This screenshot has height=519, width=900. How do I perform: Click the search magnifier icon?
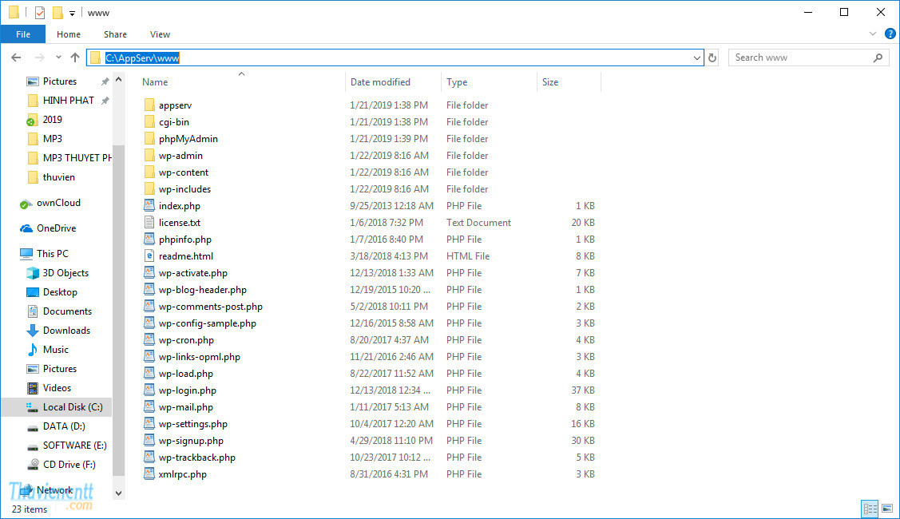click(x=878, y=57)
